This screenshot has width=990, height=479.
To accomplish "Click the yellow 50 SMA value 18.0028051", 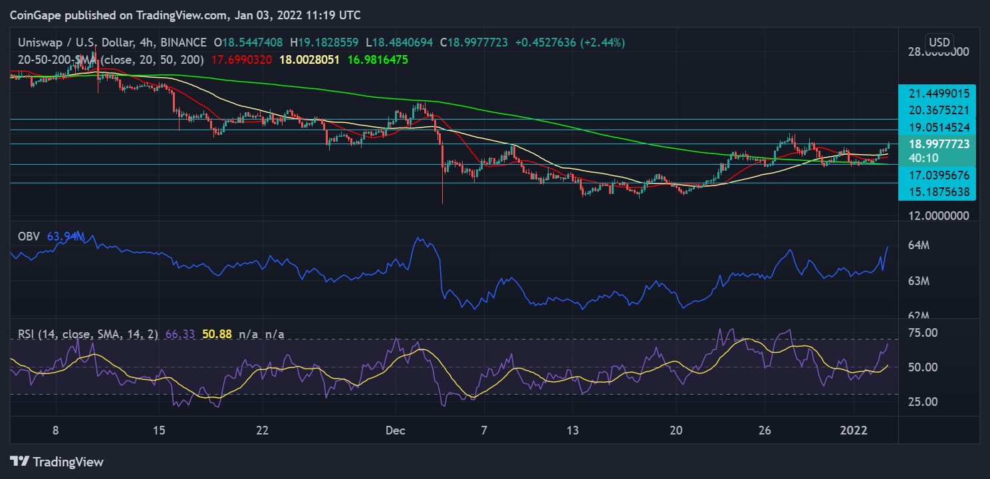I will (x=309, y=60).
